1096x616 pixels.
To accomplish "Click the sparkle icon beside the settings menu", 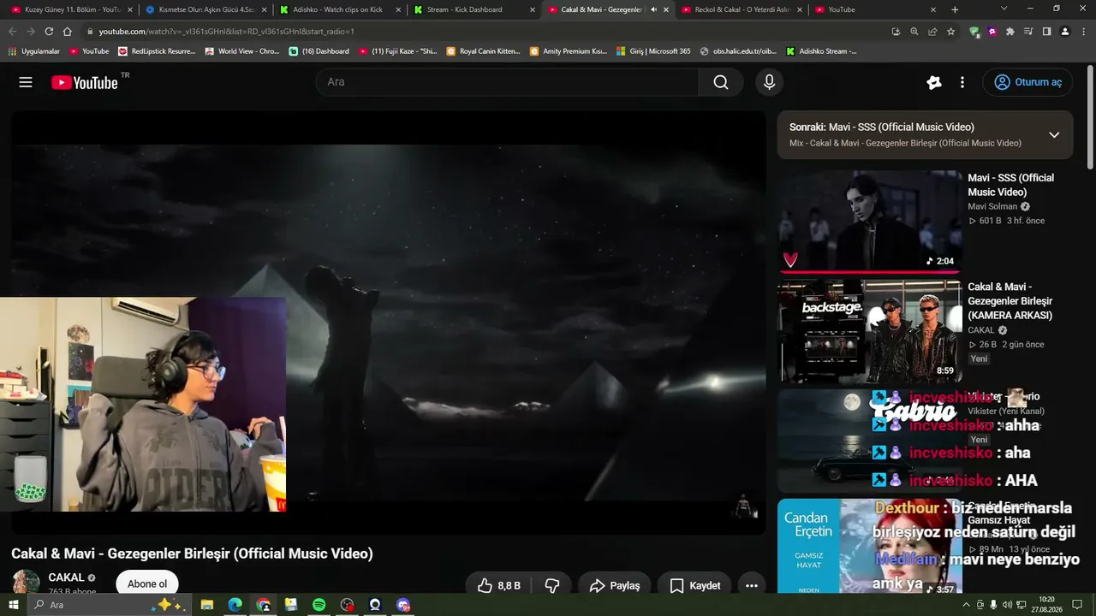I will (934, 82).
